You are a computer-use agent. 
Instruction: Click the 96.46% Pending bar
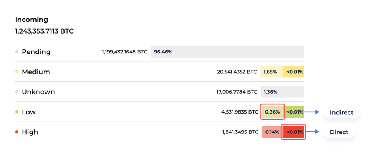[227, 52]
